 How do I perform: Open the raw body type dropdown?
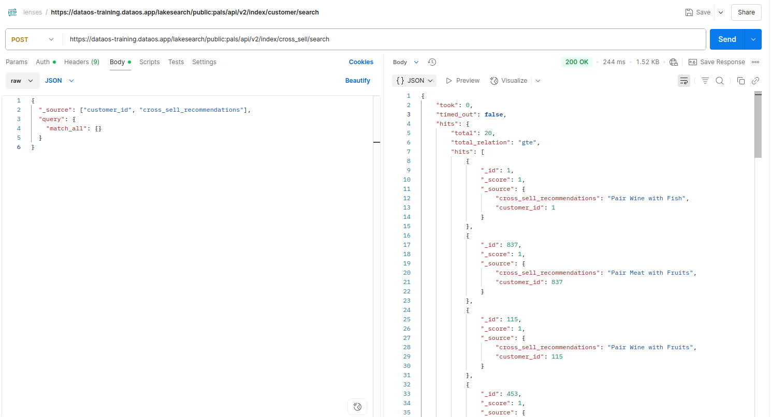[x=22, y=81]
